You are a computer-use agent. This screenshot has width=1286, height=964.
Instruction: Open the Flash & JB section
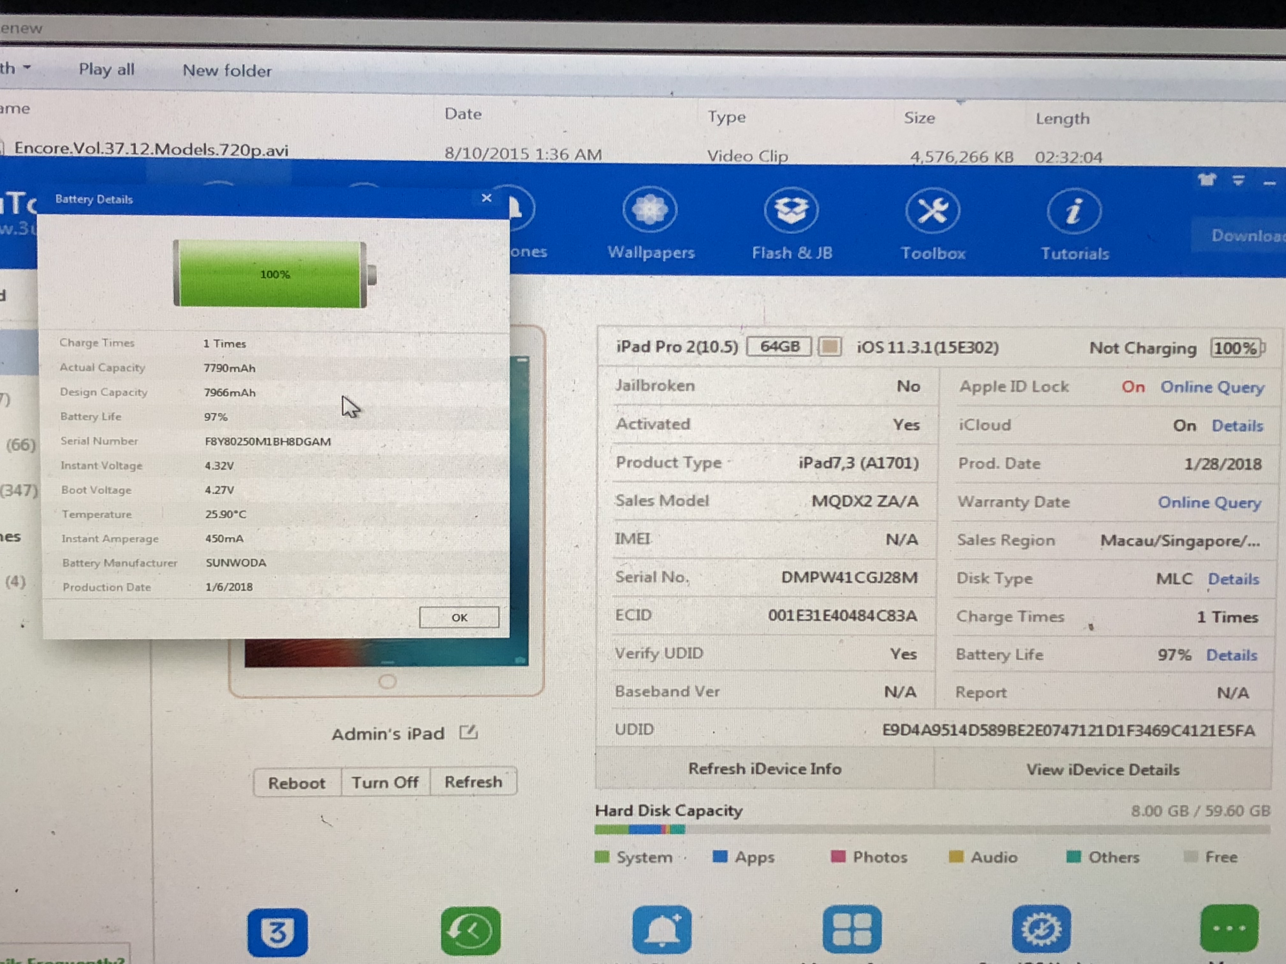792,224
